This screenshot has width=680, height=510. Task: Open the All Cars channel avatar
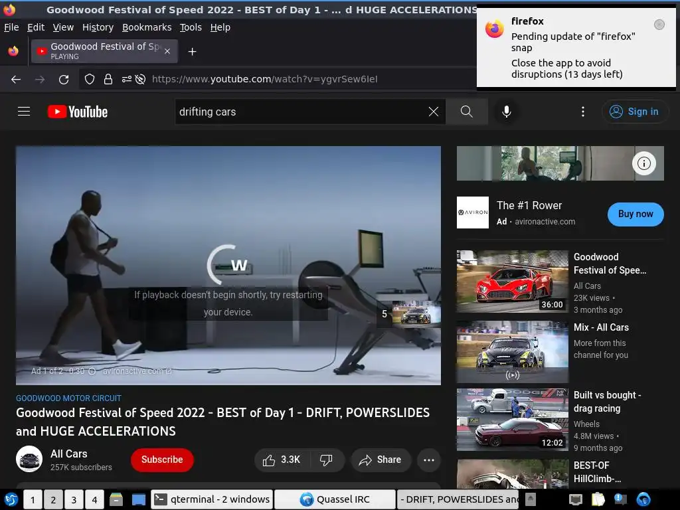tap(29, 459)
